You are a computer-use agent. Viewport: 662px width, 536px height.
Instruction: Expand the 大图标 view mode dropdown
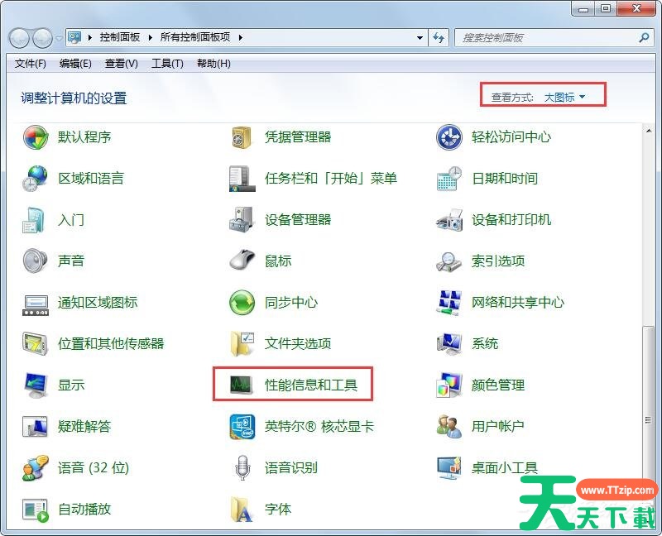pyautogui.click(x=564, y=98)
